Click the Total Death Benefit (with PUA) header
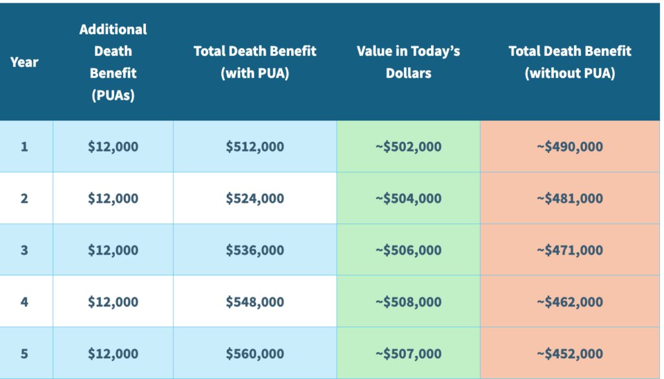This screenshot has width=664, height=379. click(255, 62)
